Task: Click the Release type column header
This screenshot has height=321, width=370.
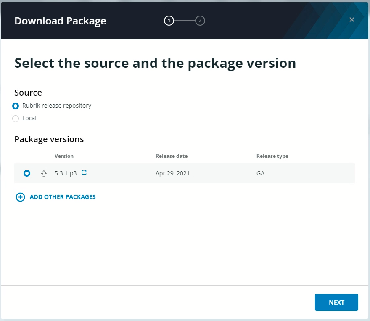Action: pyautogui.click(x=272, y=156)
